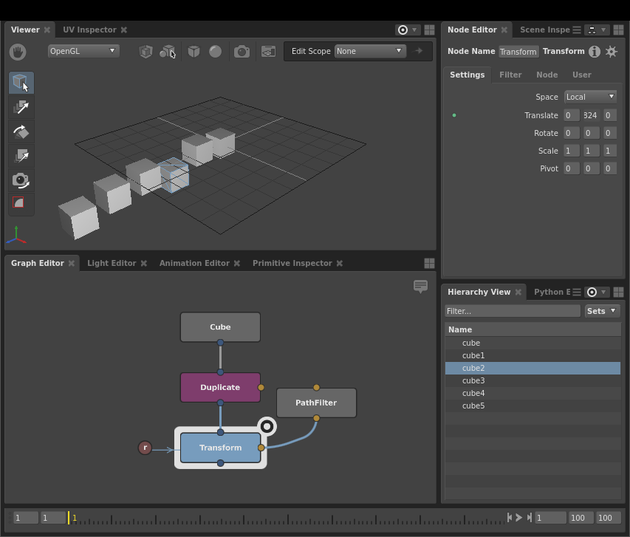Toggle the green dot beside Translate parameter
The height and width of the screenshot is (537, 630).
tap(454, 115)
